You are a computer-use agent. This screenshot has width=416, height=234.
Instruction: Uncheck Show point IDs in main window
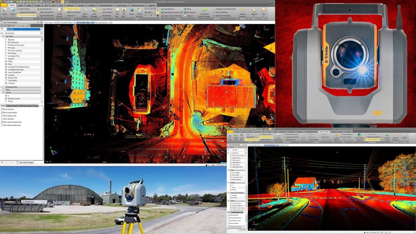(x=2, y=109)
